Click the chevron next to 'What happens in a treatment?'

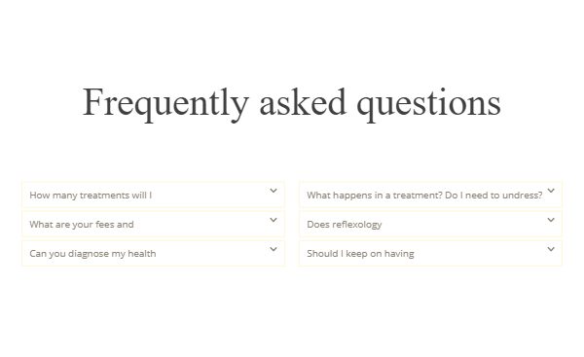pyautogui.click(x=551, y=191)
